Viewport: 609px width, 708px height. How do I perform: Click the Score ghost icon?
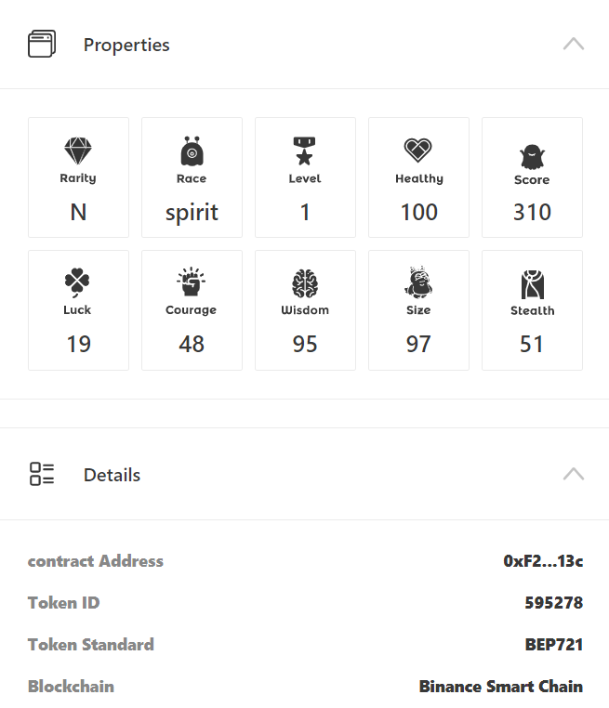(x=532, y=155)
